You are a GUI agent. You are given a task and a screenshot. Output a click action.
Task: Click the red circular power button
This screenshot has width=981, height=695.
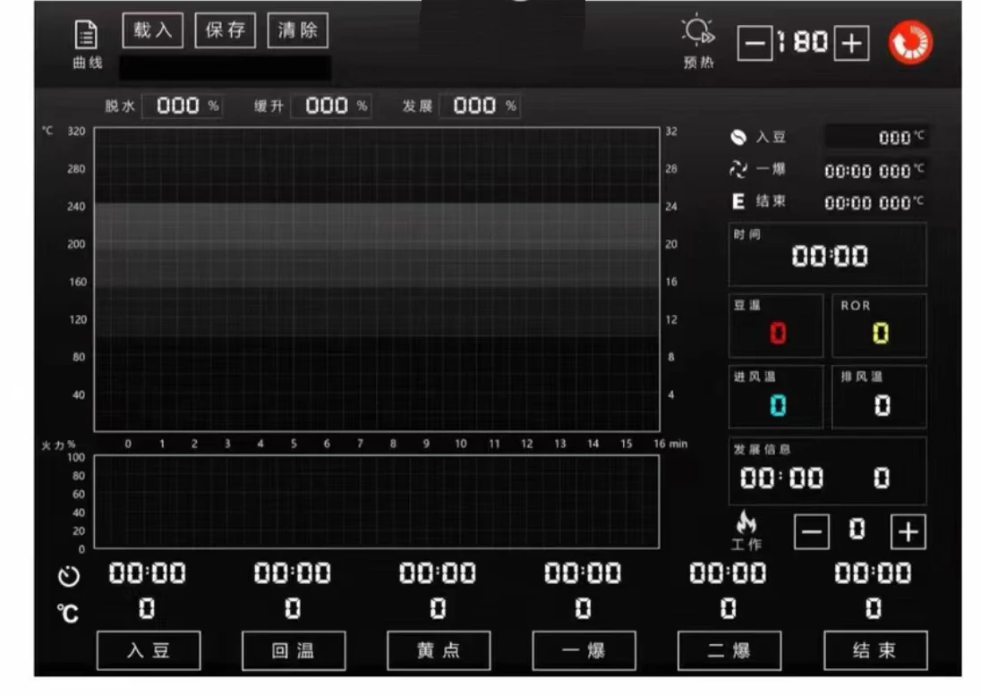pos(910,43)
